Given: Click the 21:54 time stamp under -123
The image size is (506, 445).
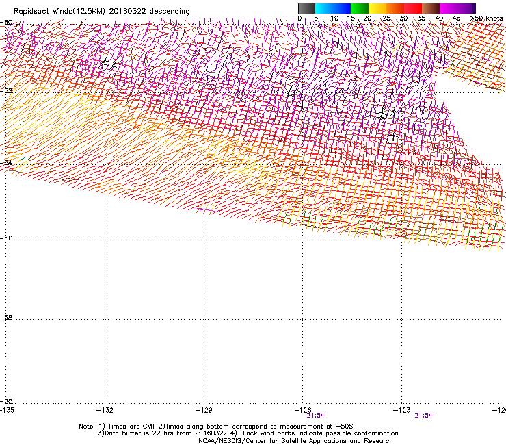Looking at the screenshot, I should [424, 416].
